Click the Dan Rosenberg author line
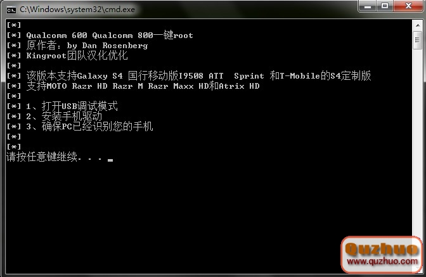 87,46
